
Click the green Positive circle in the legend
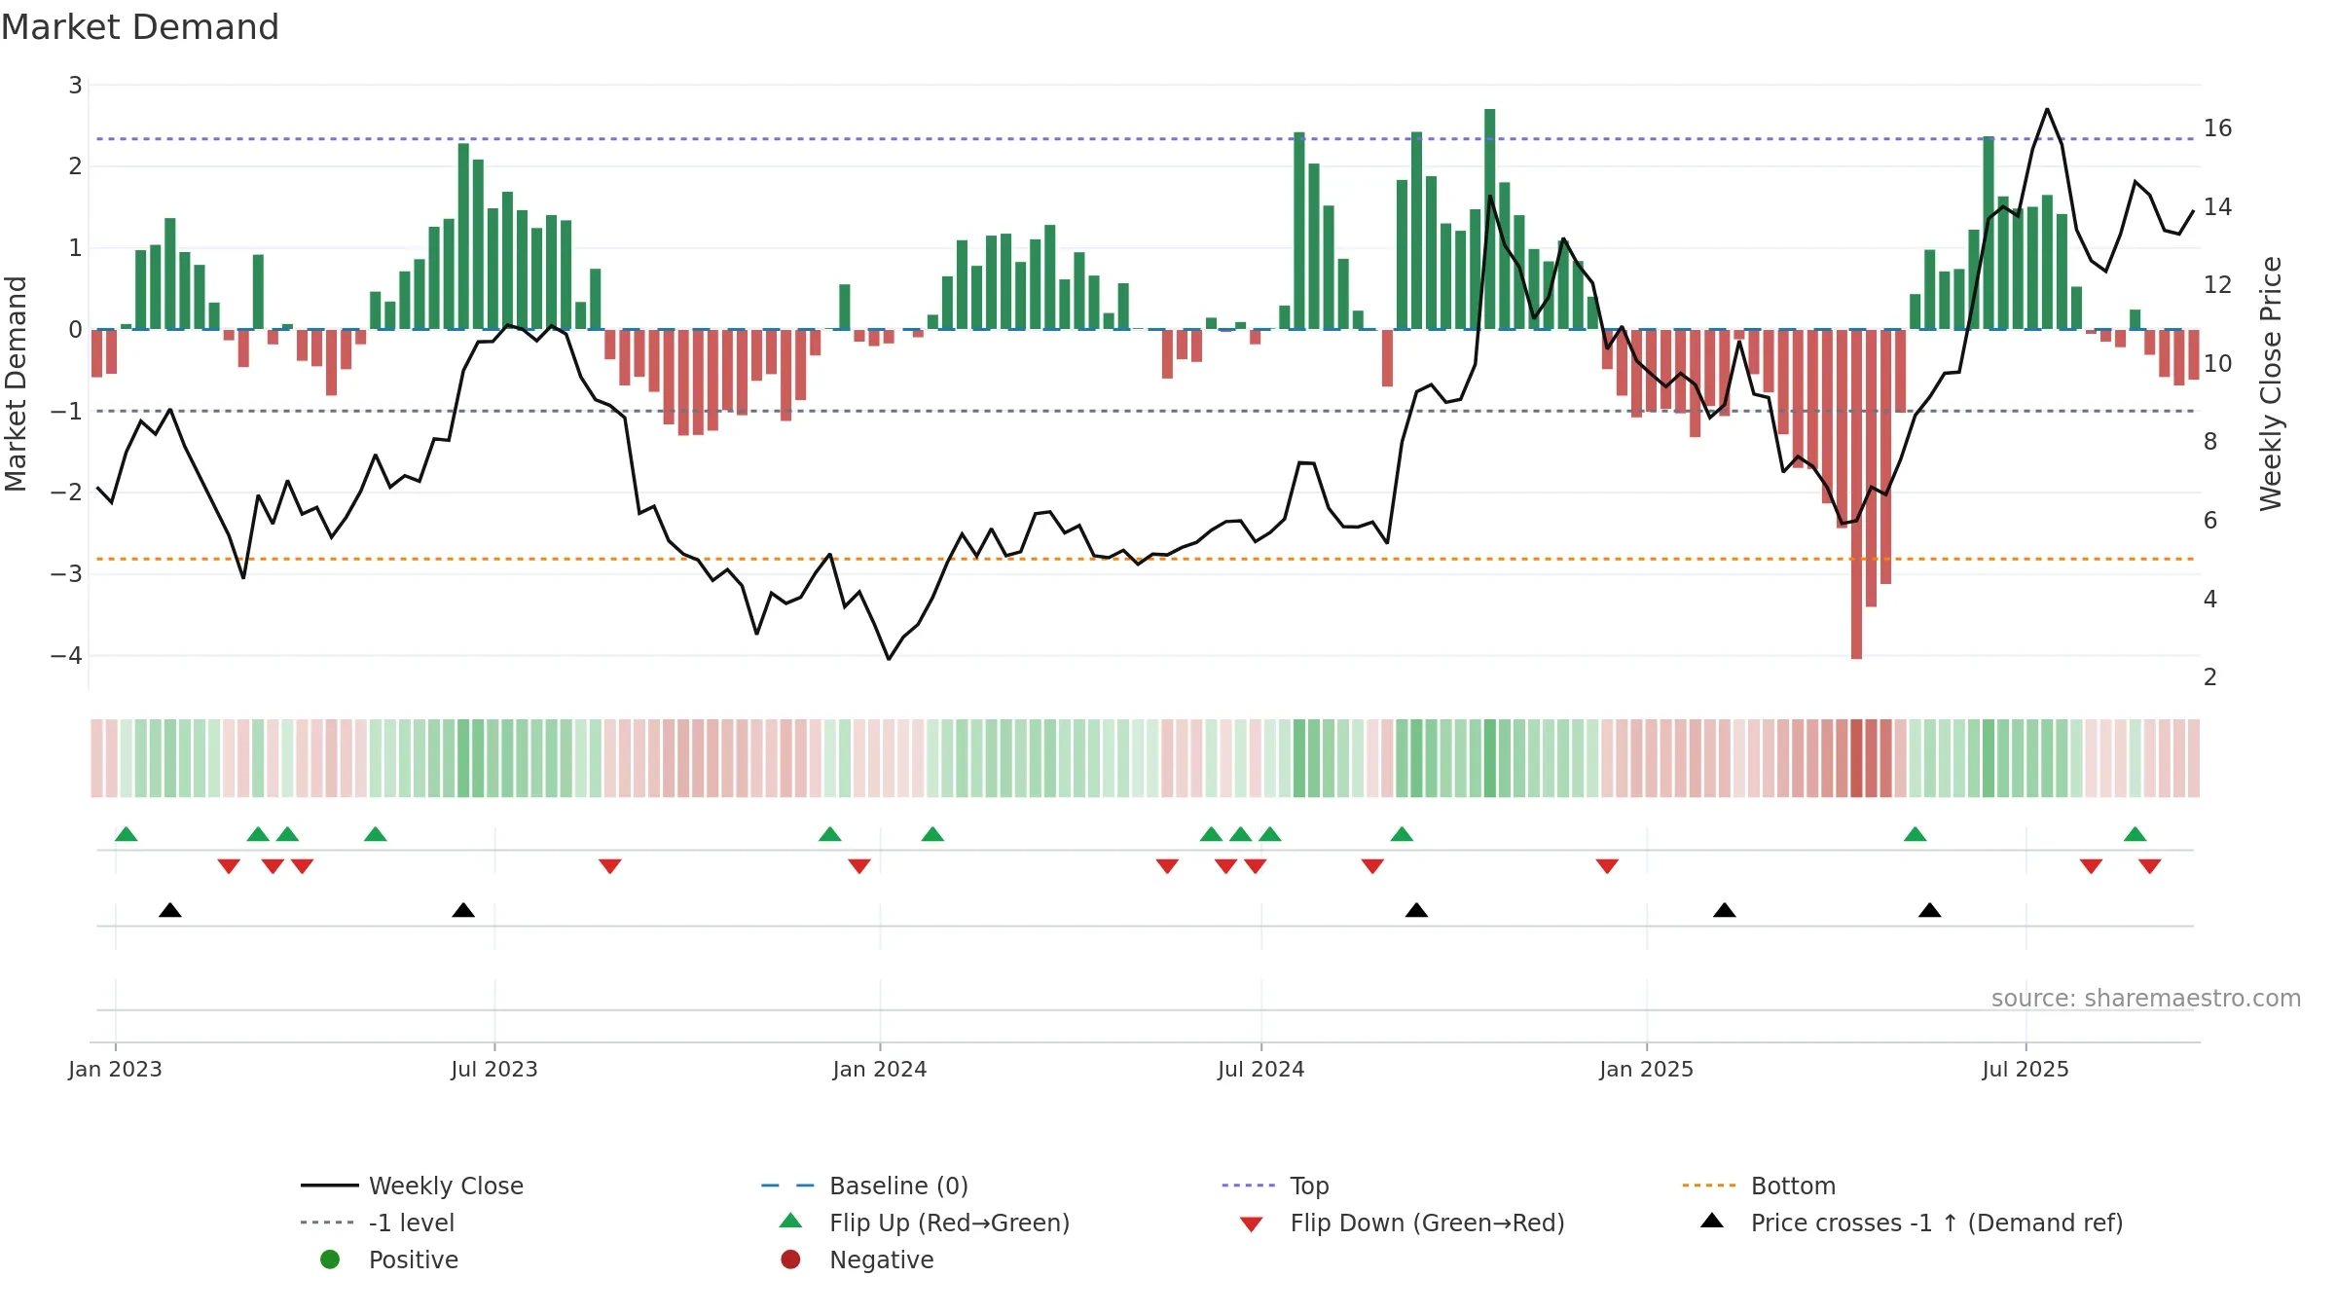click(330, 1259)
